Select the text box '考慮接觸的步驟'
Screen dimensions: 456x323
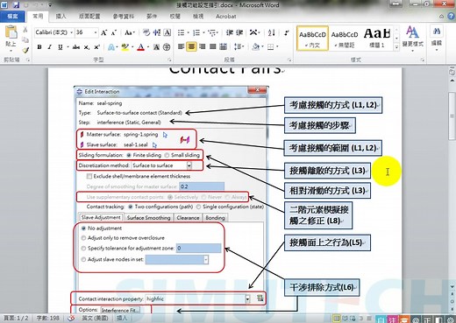pos(320,125)
